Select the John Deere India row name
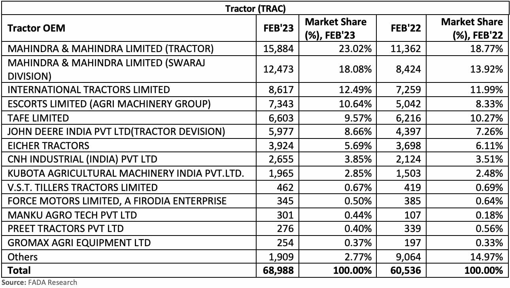The image size is (510, 288). pyautogui.click(x=116, y=132)
